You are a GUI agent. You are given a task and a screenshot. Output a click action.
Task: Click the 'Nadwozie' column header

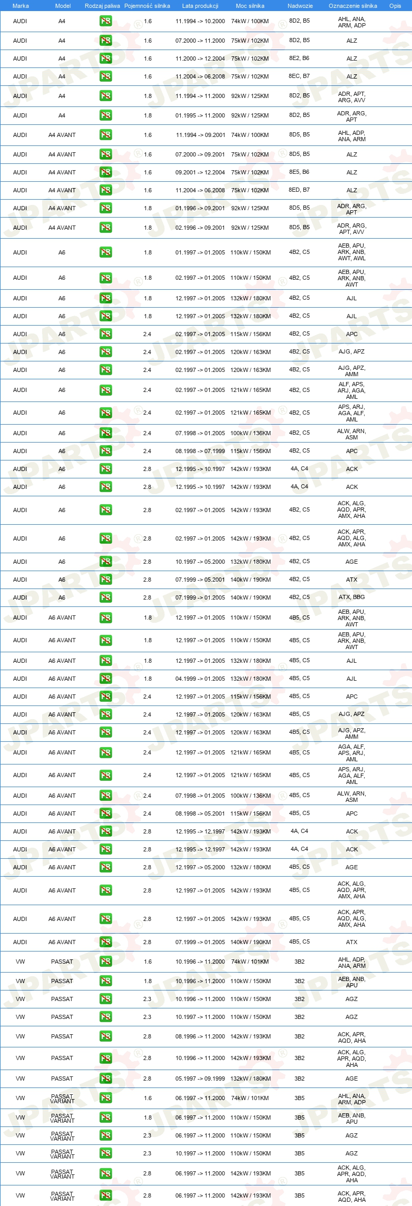pyautogui.click(x=300, y=6)
